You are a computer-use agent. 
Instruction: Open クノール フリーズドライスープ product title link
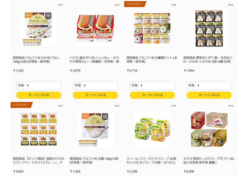151,161
